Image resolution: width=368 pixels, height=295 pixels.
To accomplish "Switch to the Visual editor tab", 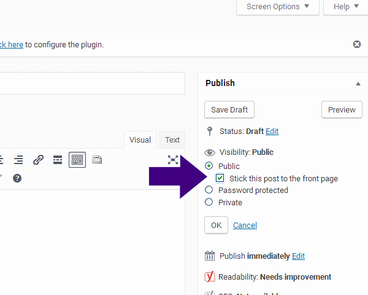I will pyautogui.click(x=140, y=140).
